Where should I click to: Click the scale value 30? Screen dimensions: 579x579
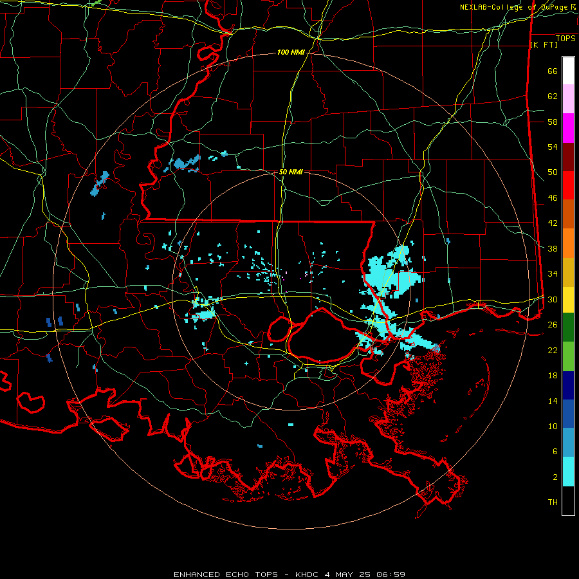pos(553,299)
